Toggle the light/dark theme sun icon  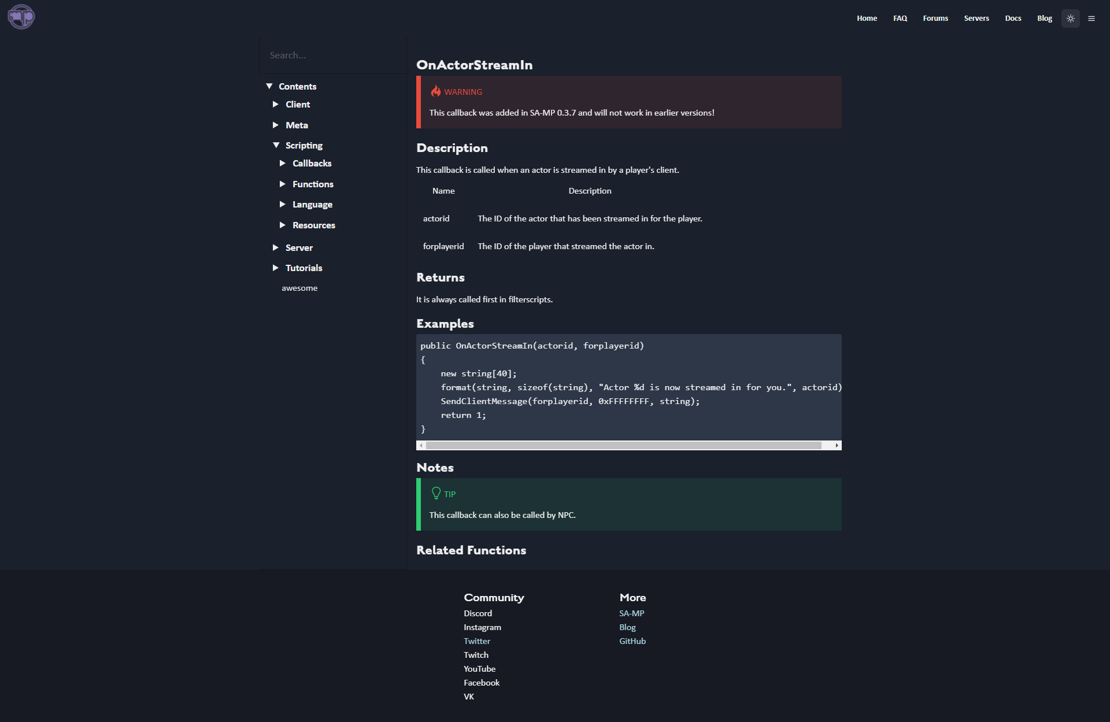click(x=1071, y=18)
